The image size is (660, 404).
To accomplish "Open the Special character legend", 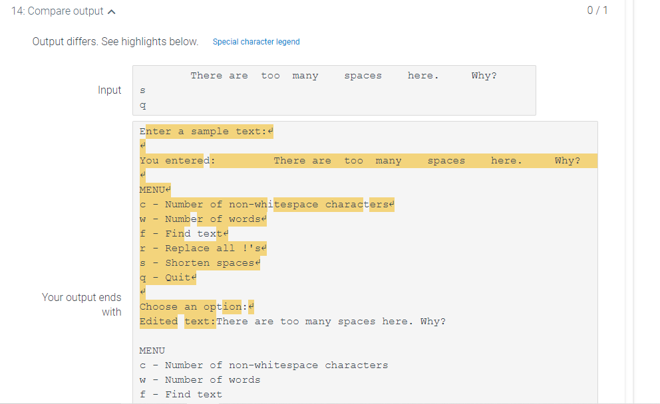I will click(x=256, y=42).
